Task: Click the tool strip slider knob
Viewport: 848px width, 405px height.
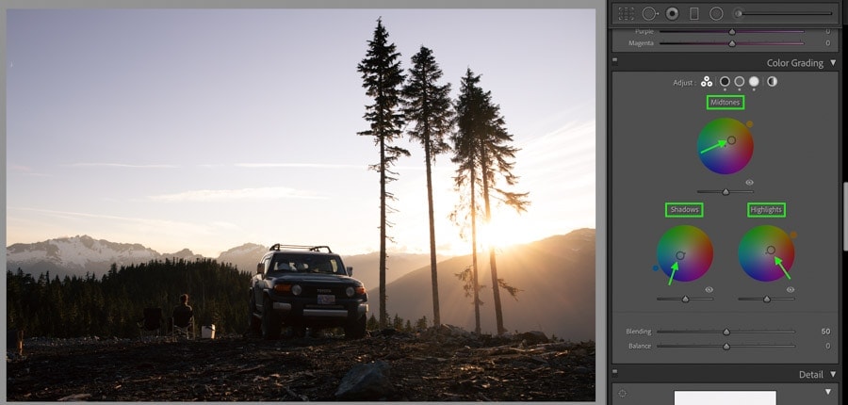Action: 738,13
